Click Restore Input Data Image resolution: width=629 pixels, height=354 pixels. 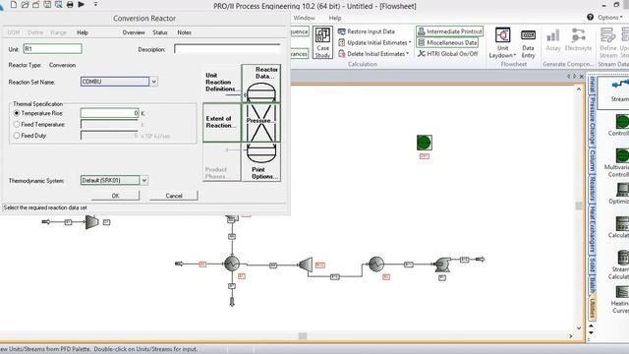367,31
